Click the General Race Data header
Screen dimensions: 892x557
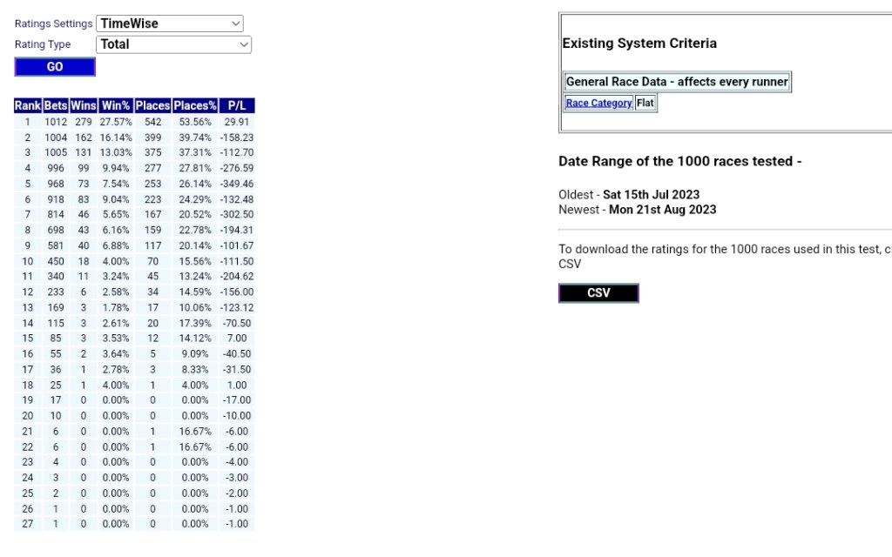pyautogui.click(x=677, y=82)
